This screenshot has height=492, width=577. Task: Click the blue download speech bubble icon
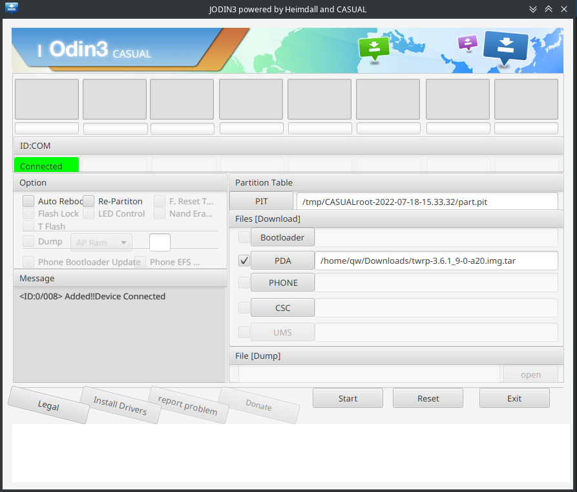(x=506, y=47)
